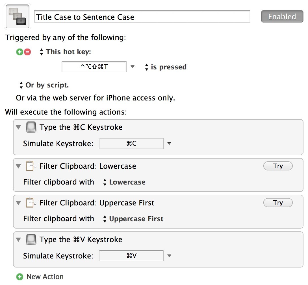The height and width of the screenshot is (285, 308).
Task: Open dropdown arrow beside hot key field
Action: click(133, 67)
